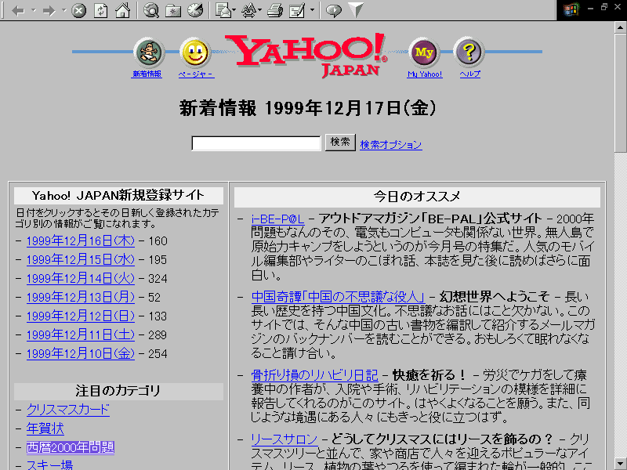Open the クリスマスカード category link
This screenshot has height=470, width=627.
click(68, 410)
